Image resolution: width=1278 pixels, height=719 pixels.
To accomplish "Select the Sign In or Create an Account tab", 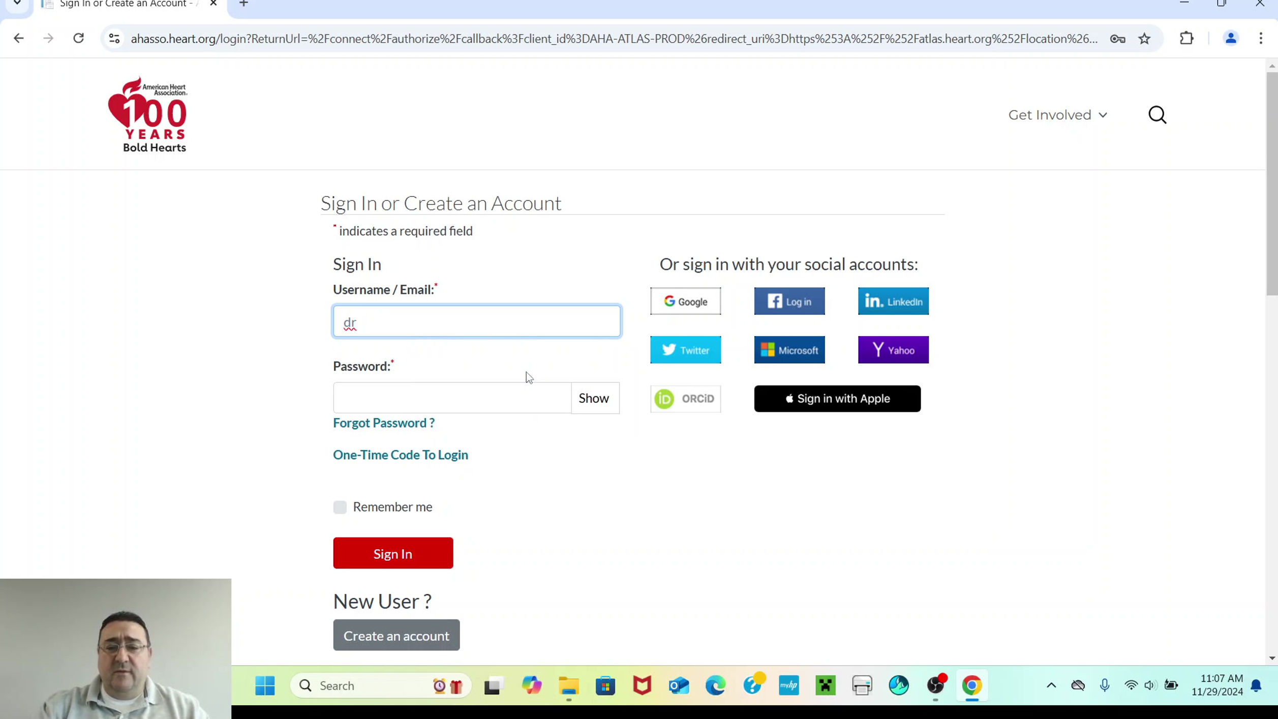I will 122,5.
